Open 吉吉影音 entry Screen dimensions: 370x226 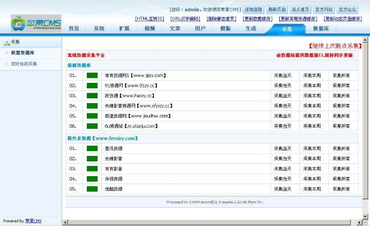coord(113,169)
